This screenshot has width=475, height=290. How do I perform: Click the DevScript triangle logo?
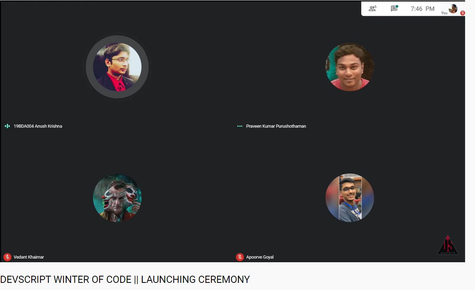448,245
